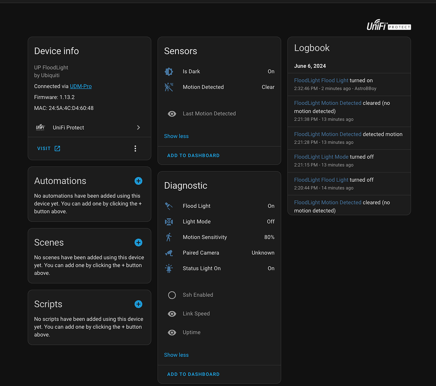Click the Status Light On icon
Screen dimensions: 436x386
click(169, 269)
